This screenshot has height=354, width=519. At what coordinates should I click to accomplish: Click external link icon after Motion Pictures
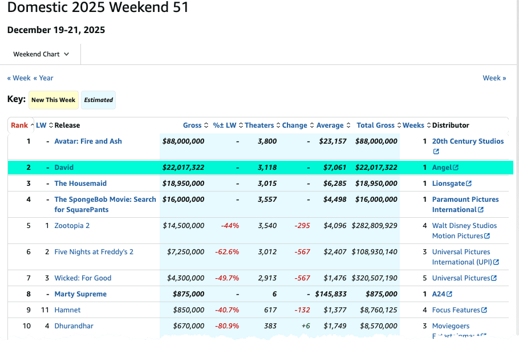[x=487, y=236]
